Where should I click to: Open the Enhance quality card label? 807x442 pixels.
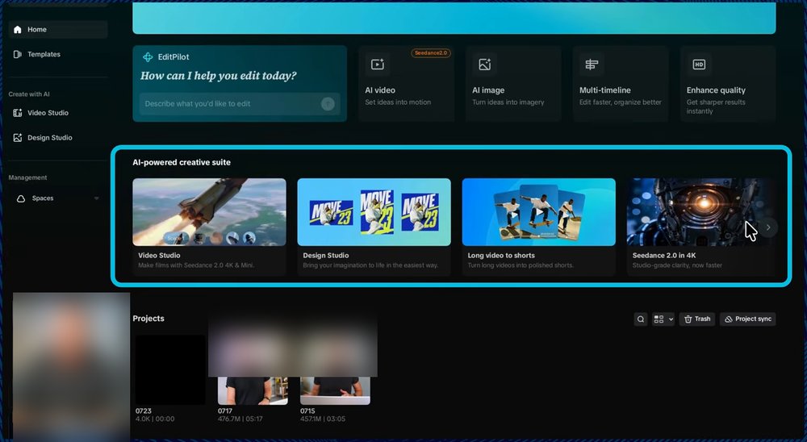(x=716, y=90)
